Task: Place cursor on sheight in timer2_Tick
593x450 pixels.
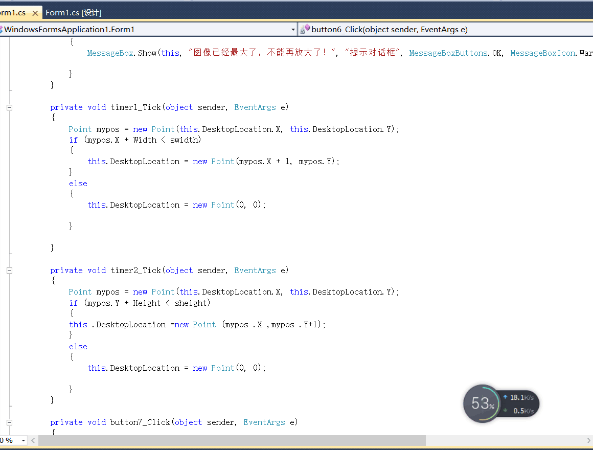Action: [x=191, y=303]
